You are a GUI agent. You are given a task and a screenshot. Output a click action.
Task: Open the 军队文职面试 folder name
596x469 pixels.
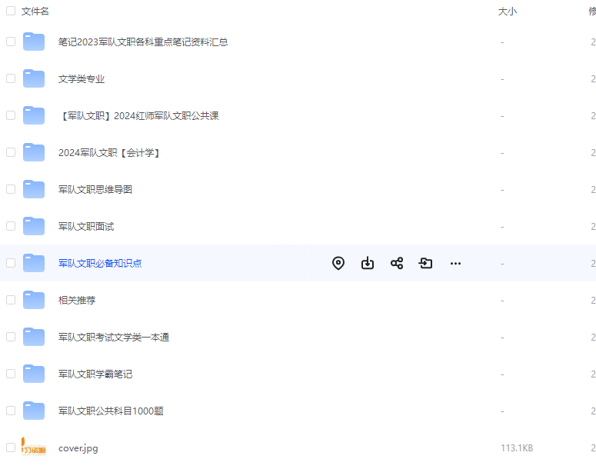[86, 226]
